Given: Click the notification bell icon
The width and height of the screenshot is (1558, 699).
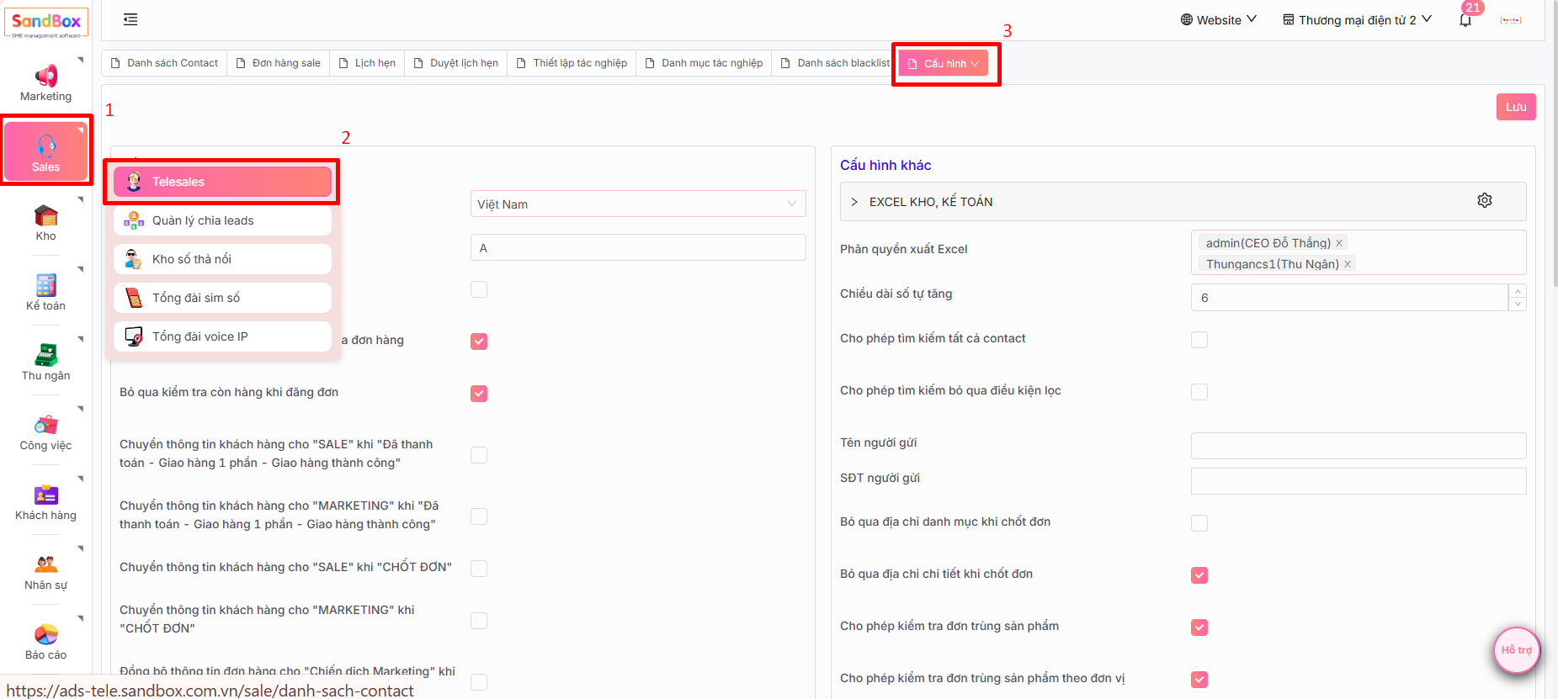Looking at the screenshot, I should (x=1465, y=20).
